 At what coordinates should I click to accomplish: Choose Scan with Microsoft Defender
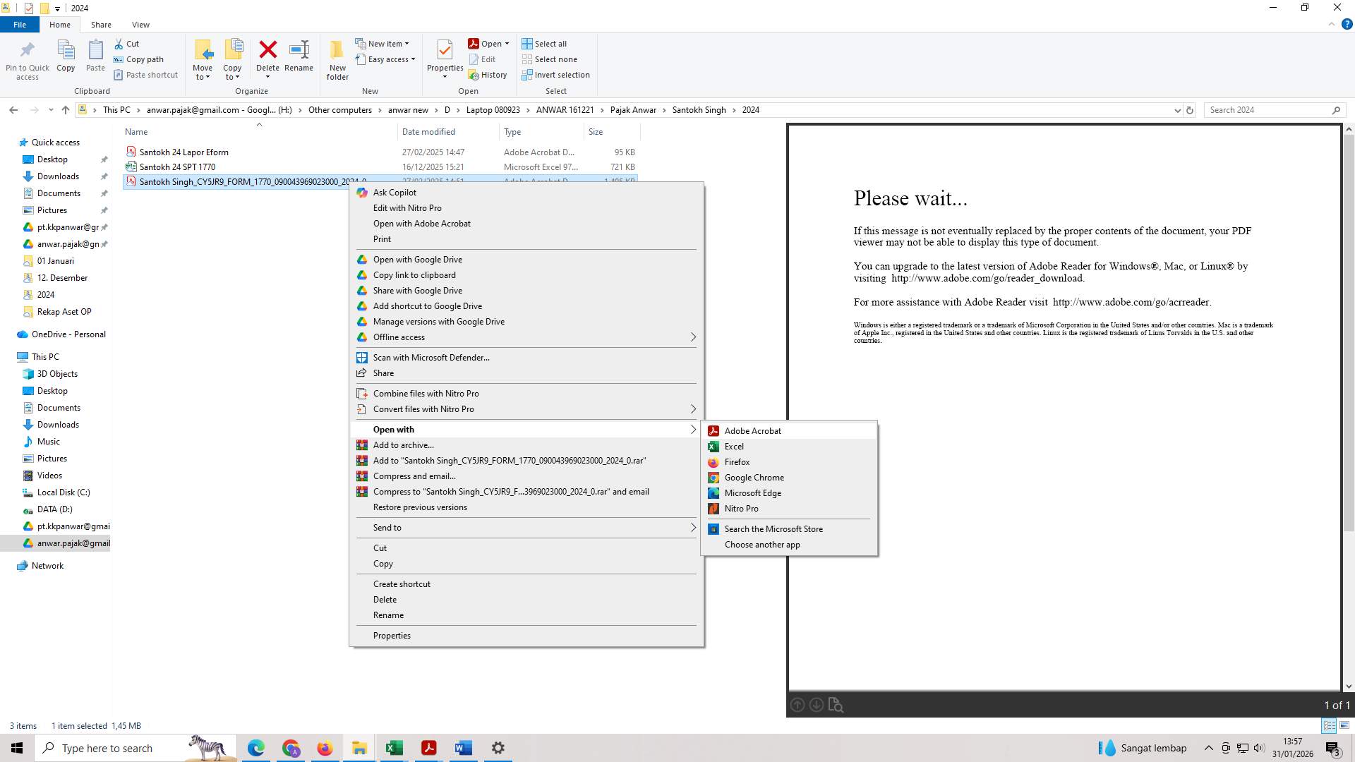430,358
